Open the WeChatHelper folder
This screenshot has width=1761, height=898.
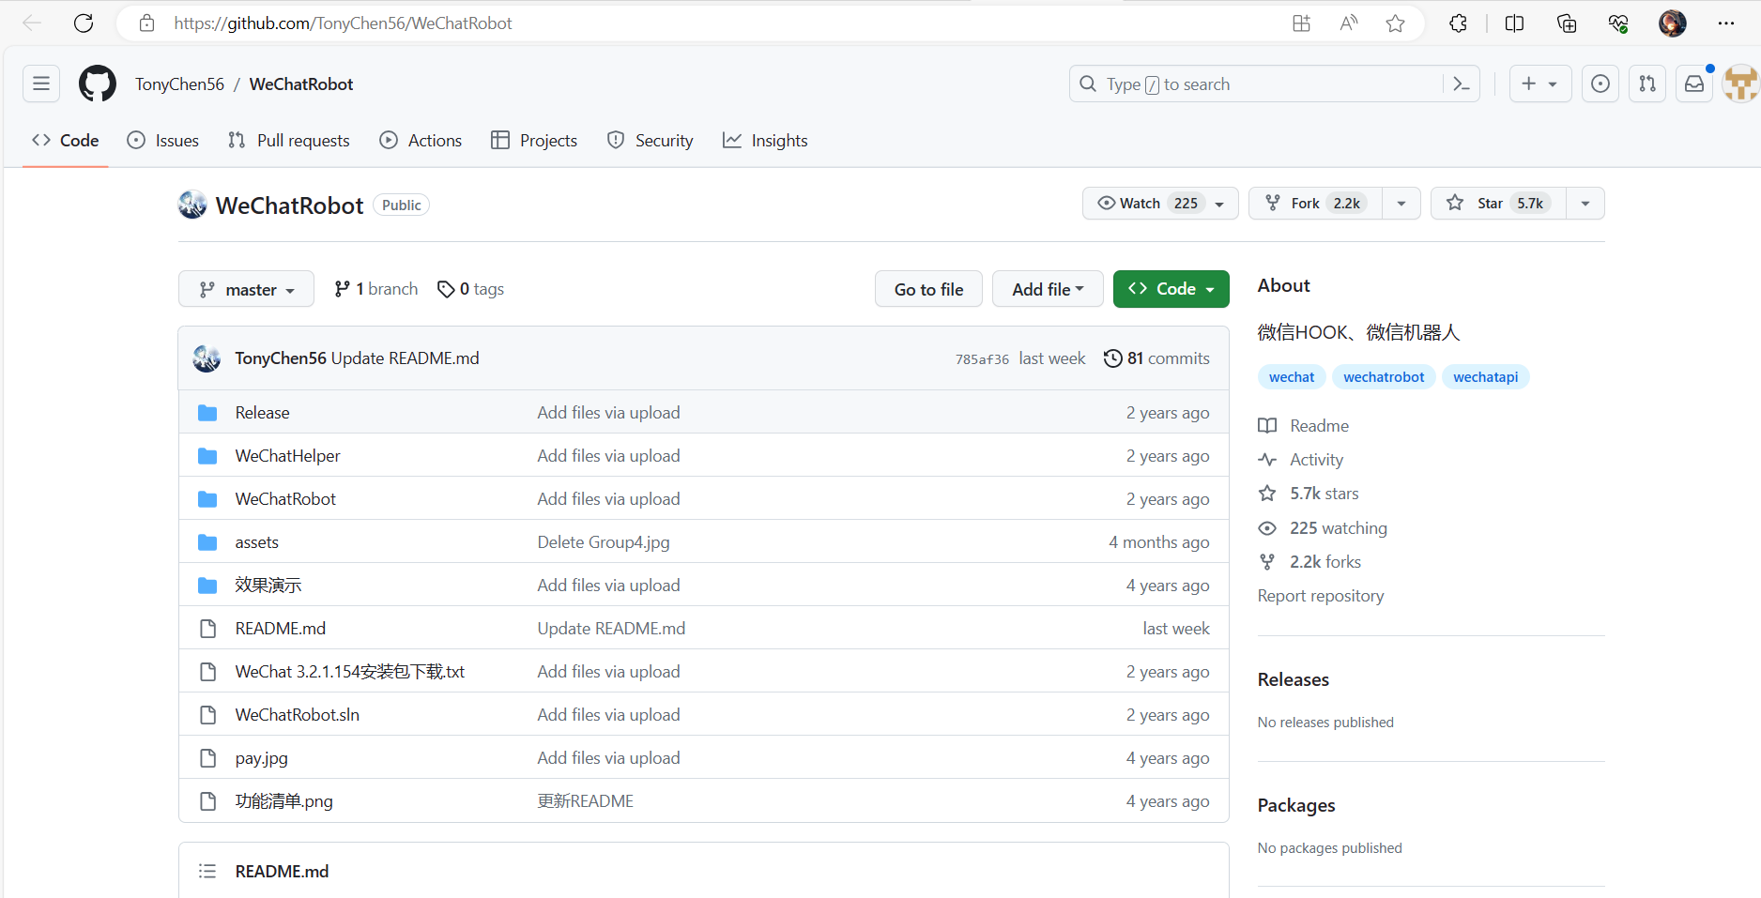pyautogui.click(x=287, y=456)
